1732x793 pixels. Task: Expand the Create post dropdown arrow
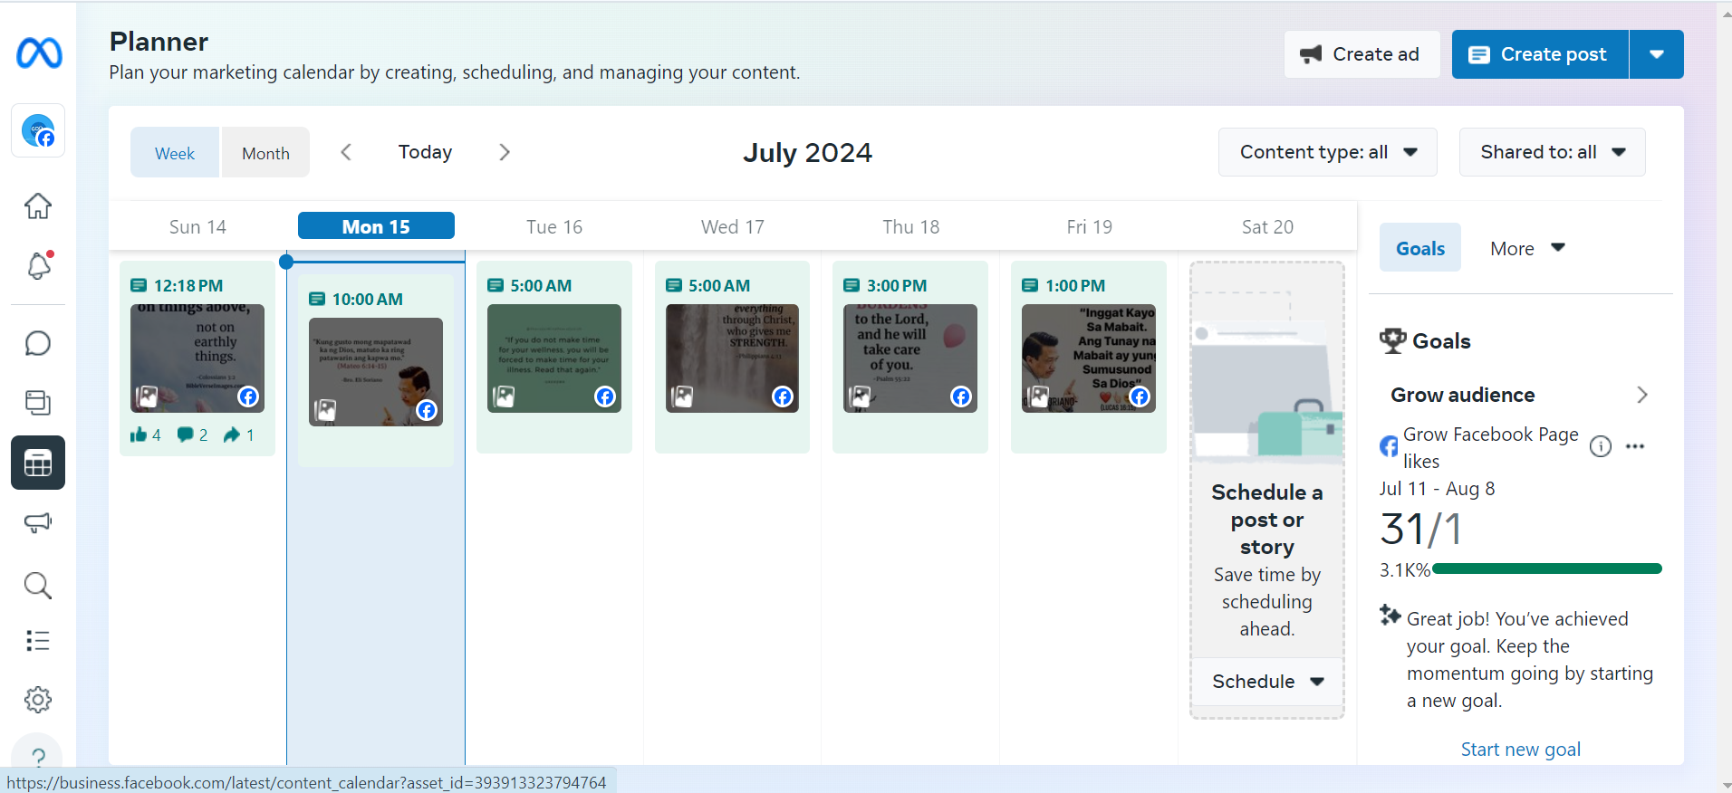point(1657,54)
